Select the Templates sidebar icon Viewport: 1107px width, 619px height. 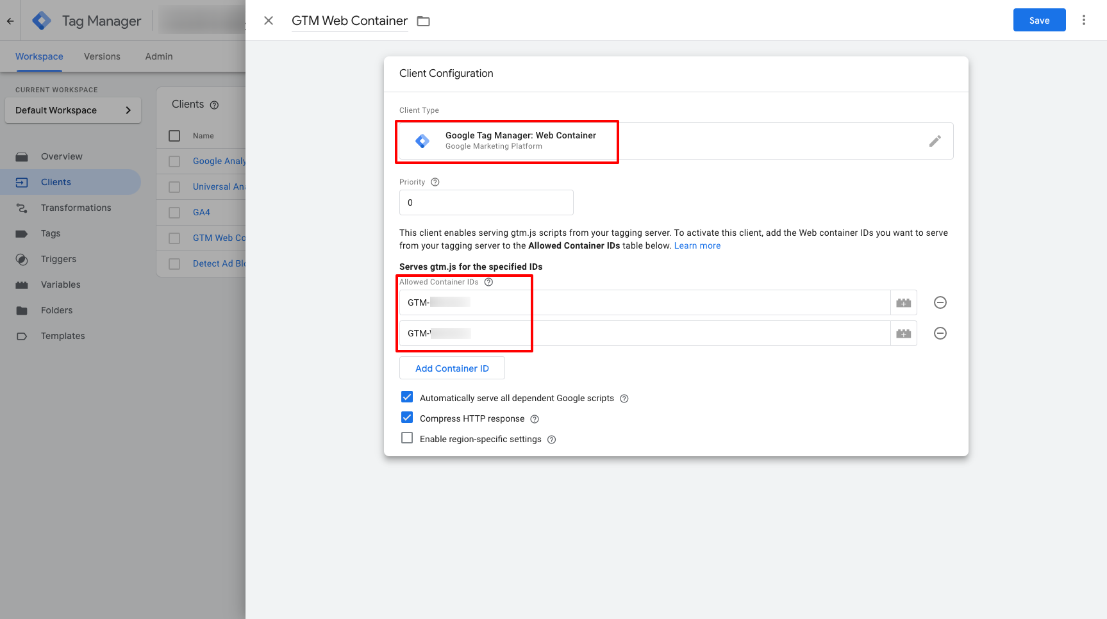(x=21, y=336)
